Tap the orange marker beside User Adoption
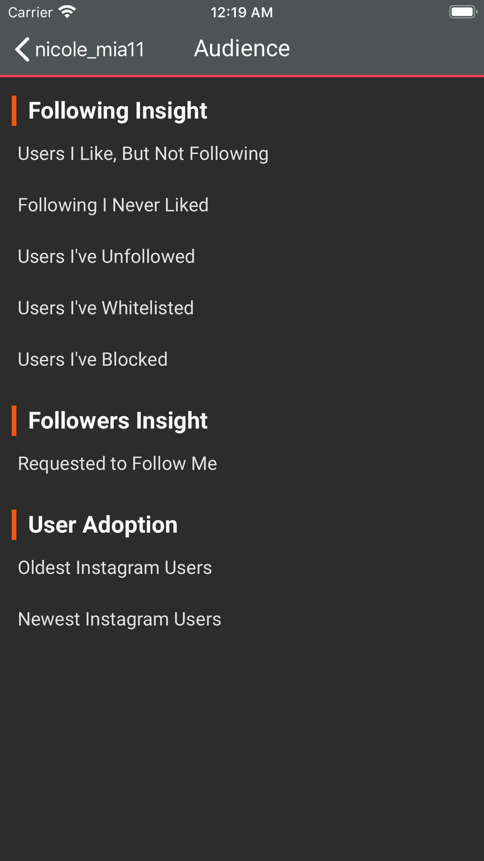This screenshot has width=484, height=861. click(x=14, y=524)
